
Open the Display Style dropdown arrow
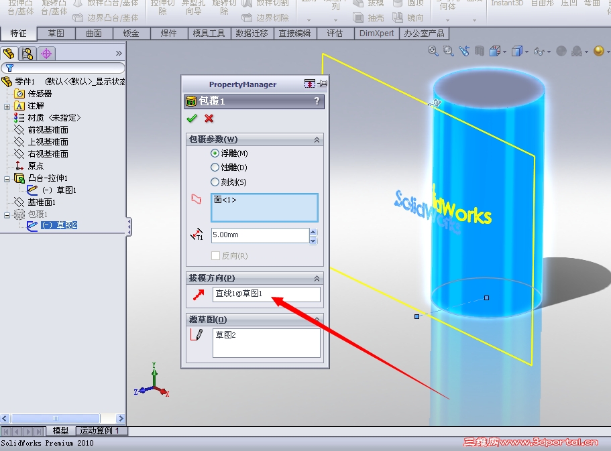click(x=526, y=52)
